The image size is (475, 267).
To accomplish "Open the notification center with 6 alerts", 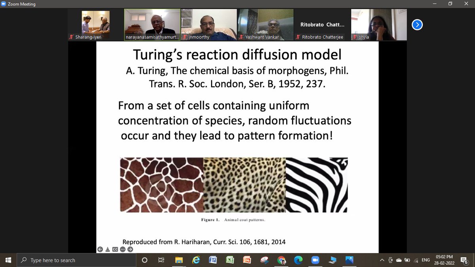I will [x=465, y=260].
